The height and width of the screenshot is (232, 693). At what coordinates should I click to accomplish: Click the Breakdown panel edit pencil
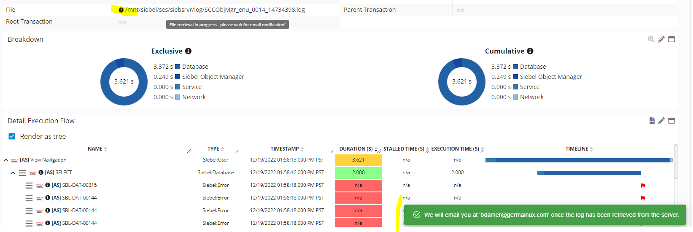661,39
